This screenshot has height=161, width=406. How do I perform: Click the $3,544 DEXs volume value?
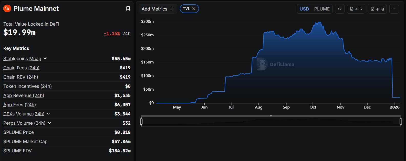122,114
